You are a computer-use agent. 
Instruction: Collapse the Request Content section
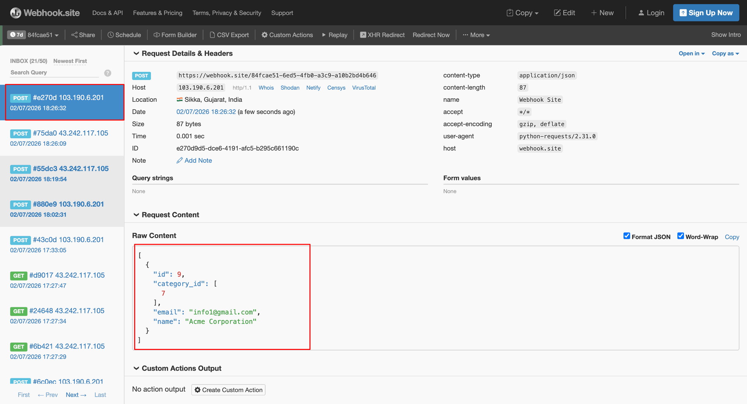pyautogui.click(x=166, y=215)
